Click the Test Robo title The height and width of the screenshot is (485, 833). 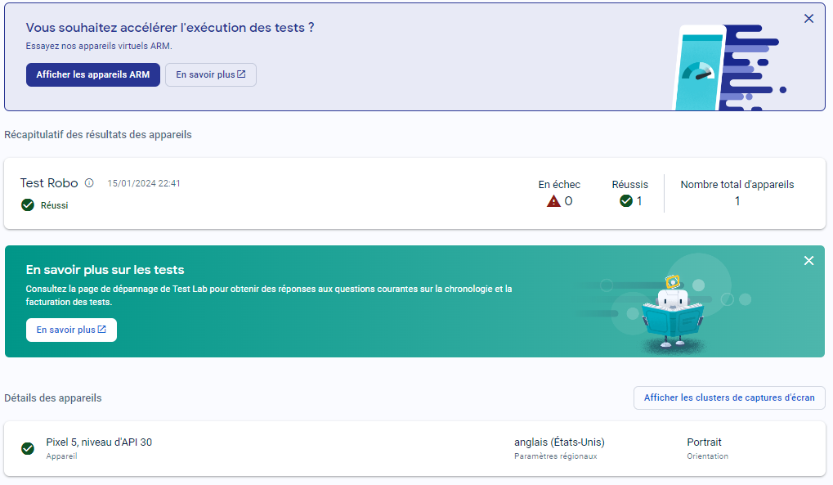(49, 183)
